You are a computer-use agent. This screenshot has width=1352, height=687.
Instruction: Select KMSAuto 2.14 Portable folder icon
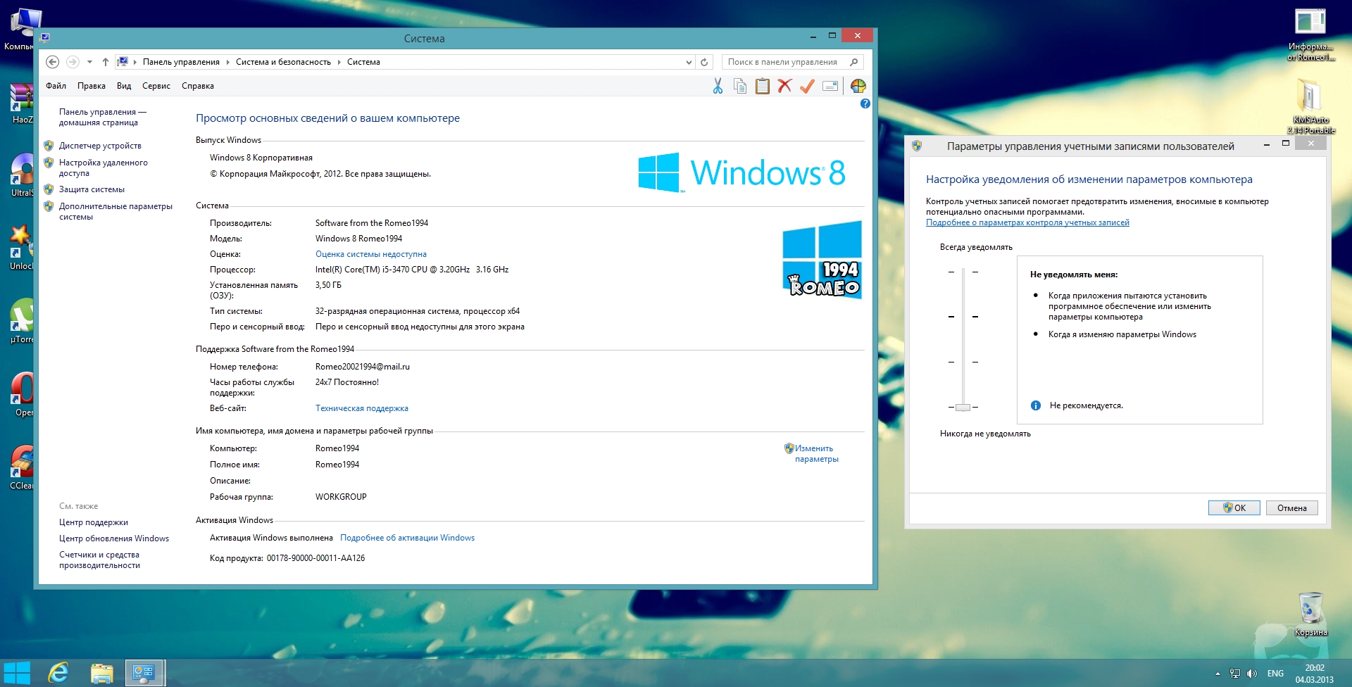point(1310,106)
